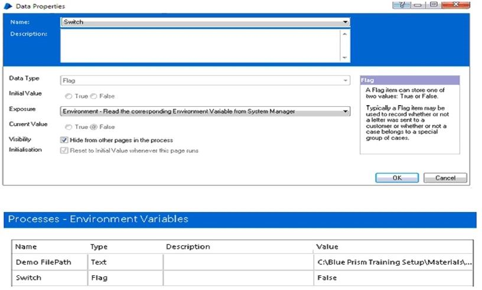Toggle Reset to Initial Value checkbox

(64, 151)
